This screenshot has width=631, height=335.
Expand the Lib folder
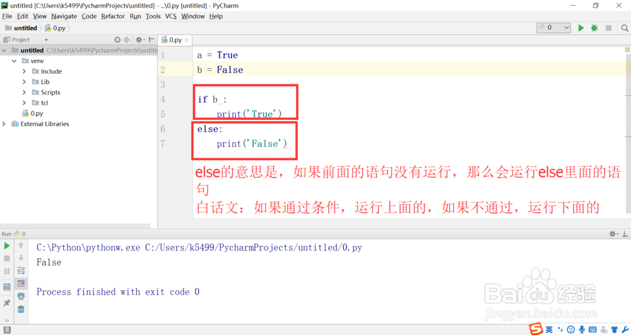pyautogui.click(x=24, y=81)
